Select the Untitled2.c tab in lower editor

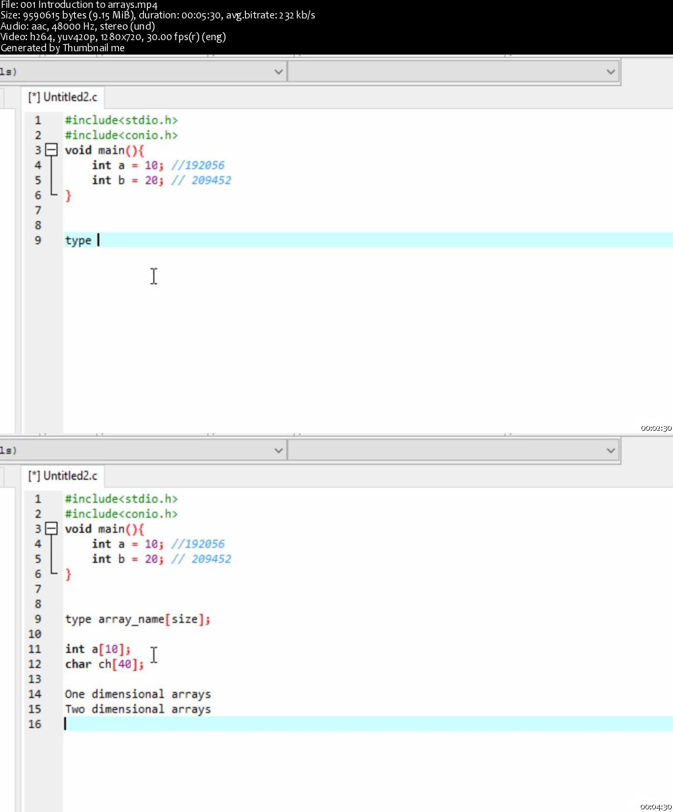tap(62, 476)
